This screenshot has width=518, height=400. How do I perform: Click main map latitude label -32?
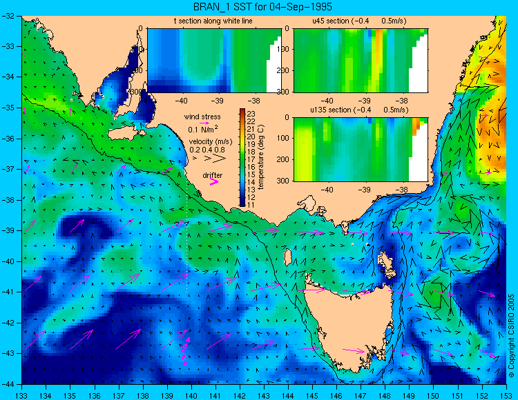coord(8,15)
